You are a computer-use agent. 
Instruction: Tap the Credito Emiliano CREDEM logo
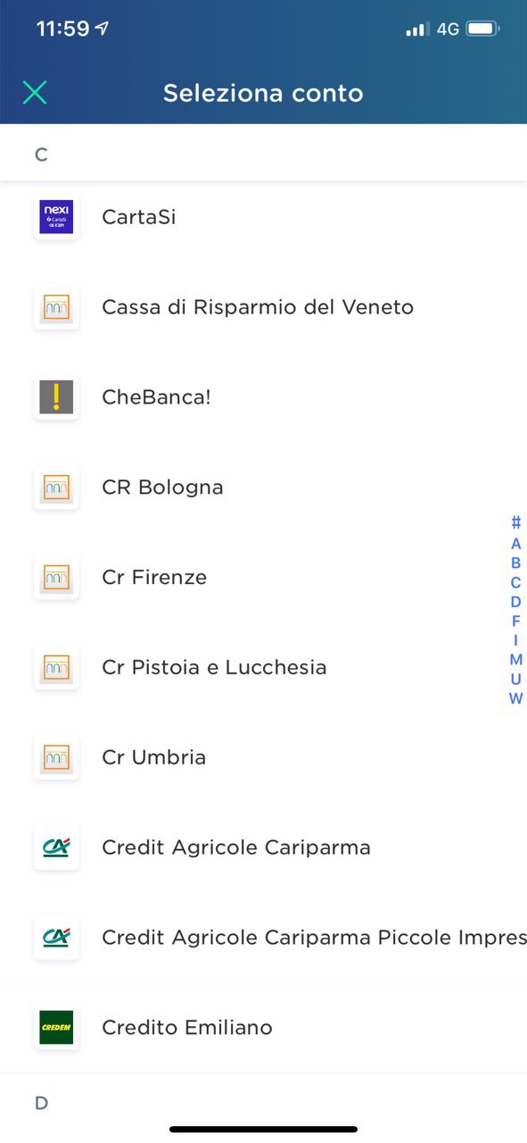(x=56, y=1027)
